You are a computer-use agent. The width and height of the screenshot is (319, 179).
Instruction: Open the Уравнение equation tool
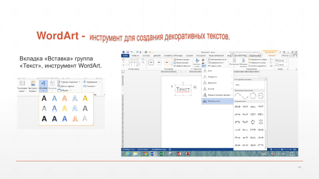pos(92,82)
